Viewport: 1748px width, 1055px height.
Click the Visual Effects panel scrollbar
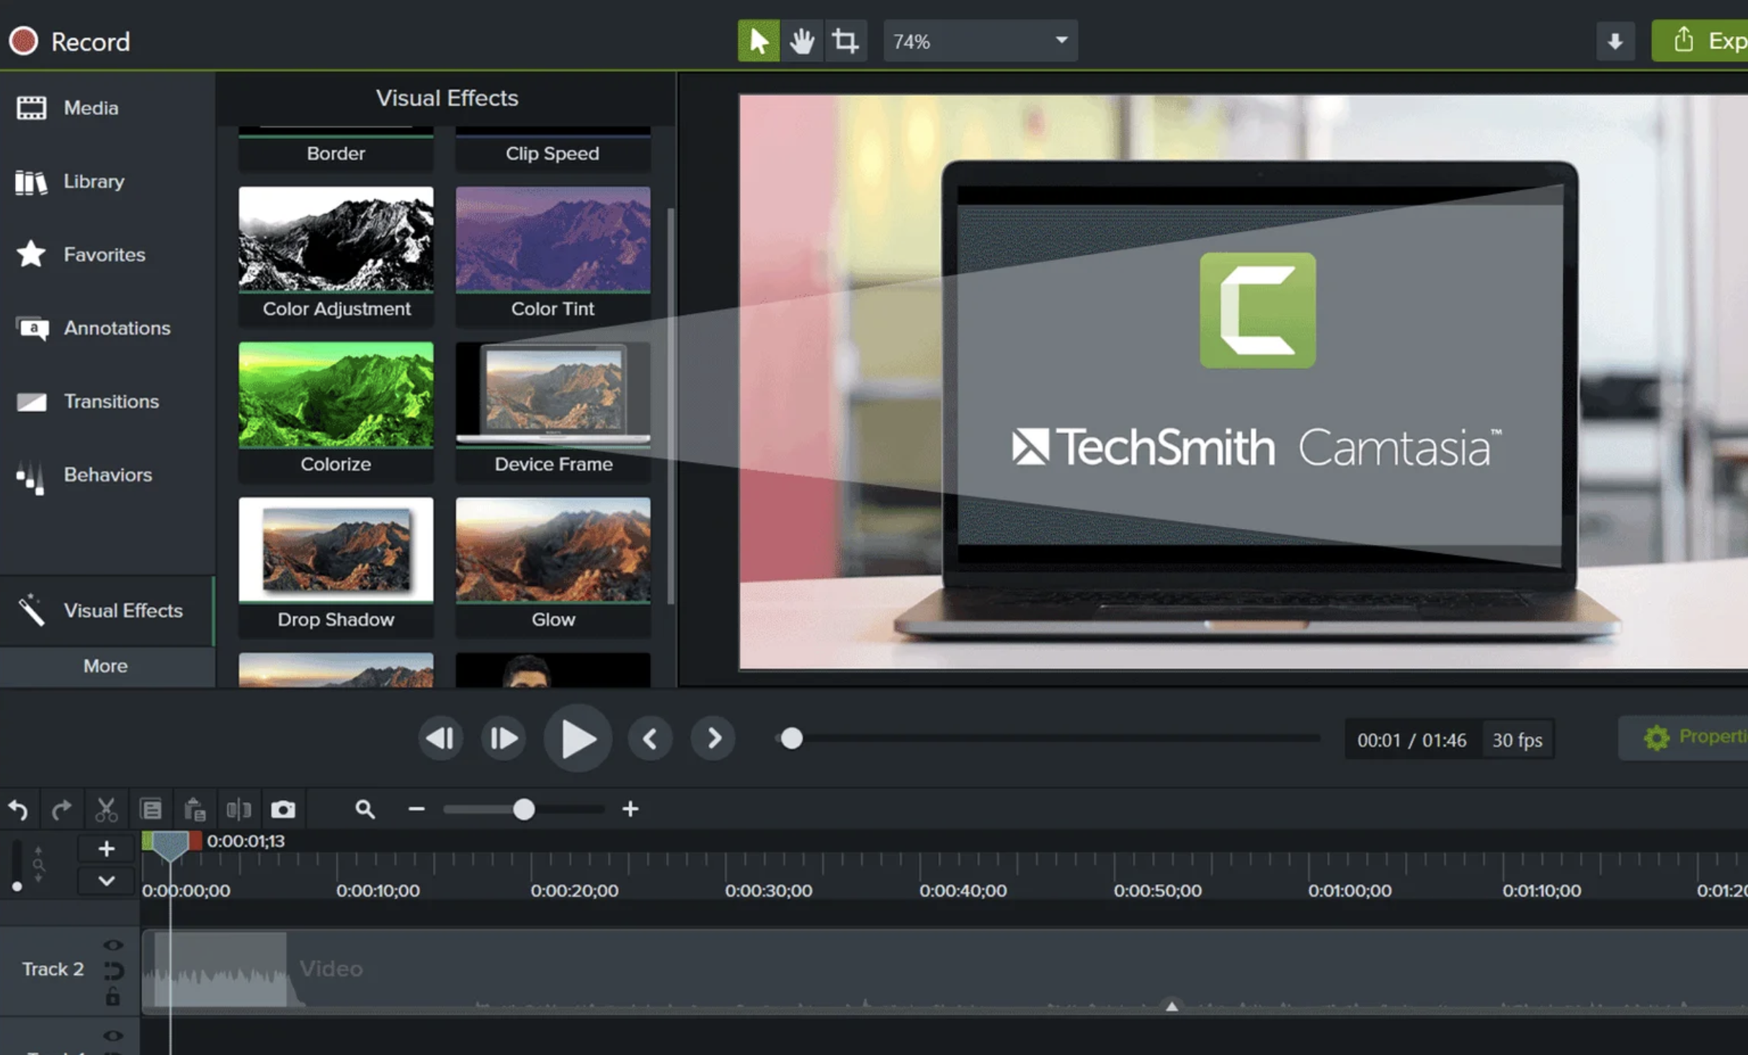671,406
